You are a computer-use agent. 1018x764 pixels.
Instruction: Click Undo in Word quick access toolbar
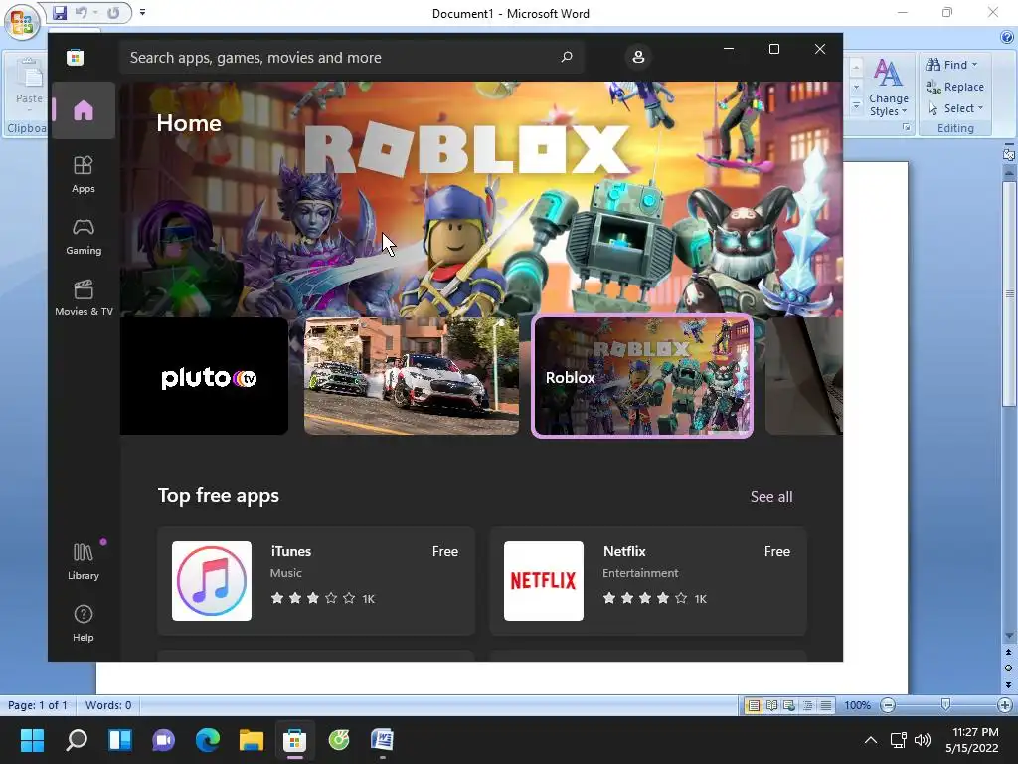point(81,12)
